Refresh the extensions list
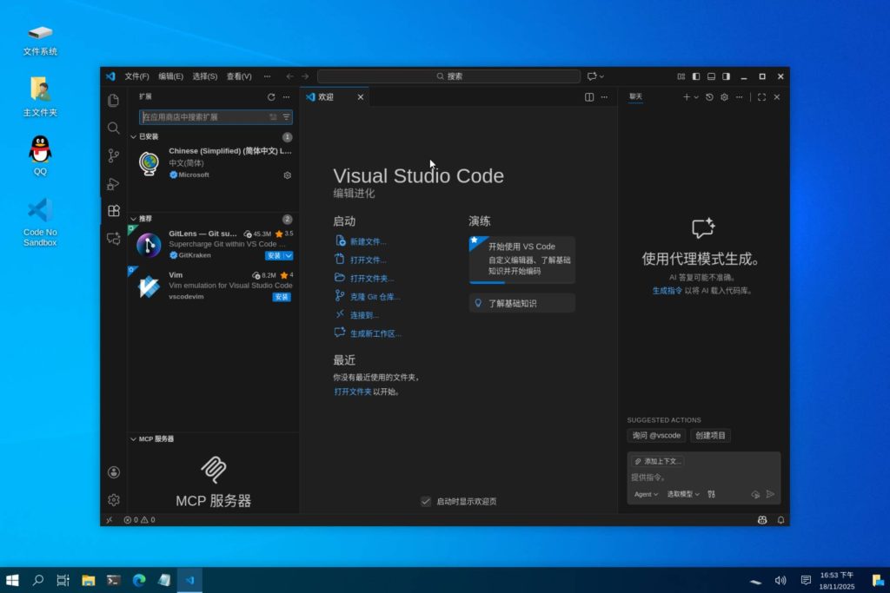Image resolution: width=890 pixels, height=593 pixels. click(x=271, y=97)
